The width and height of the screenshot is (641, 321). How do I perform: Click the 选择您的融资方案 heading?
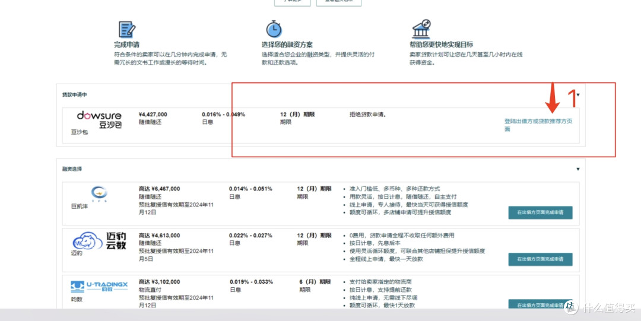tap(287, 45)
